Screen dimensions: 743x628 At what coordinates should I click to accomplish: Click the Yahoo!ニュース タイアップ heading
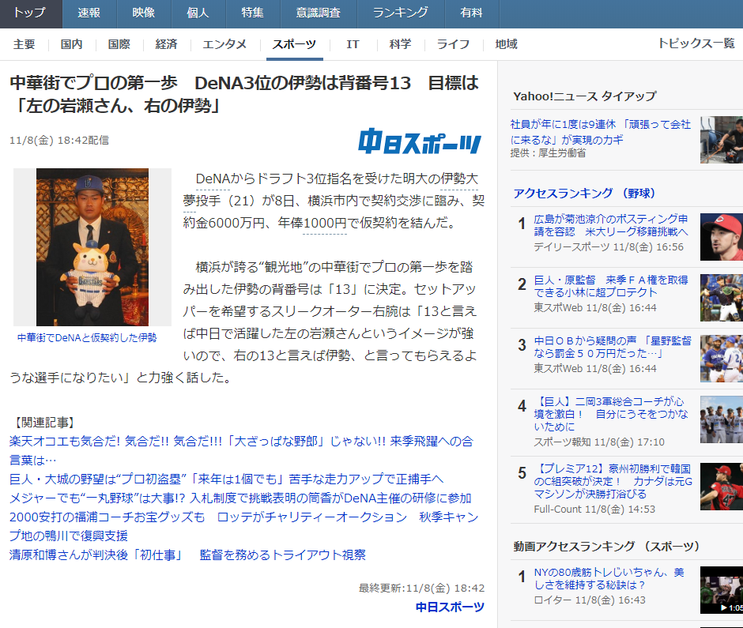pos(585,96)
